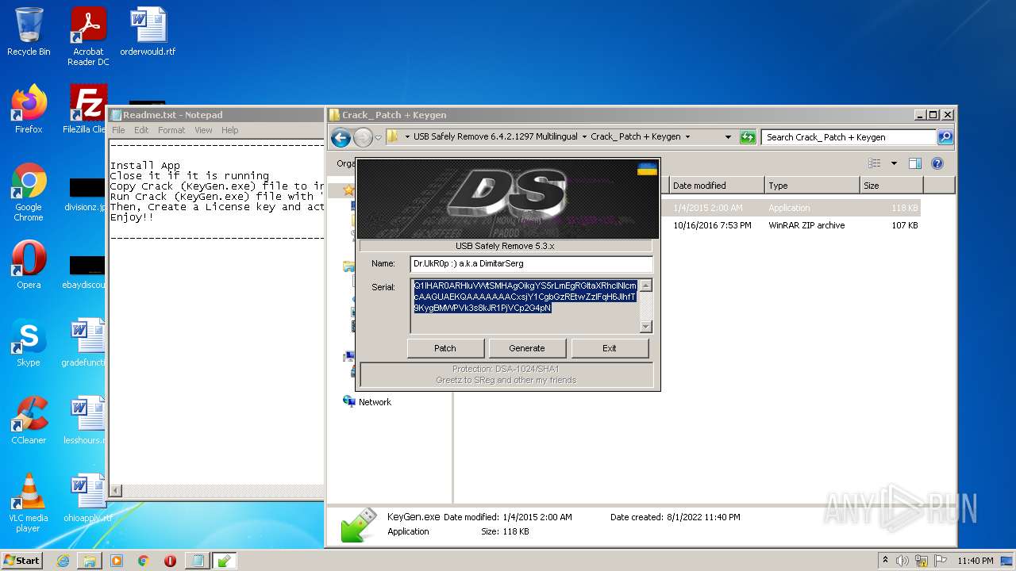Open the Help menu in Notepad
This screenshot has height=571, width=1016.
[x=229, y=130]
